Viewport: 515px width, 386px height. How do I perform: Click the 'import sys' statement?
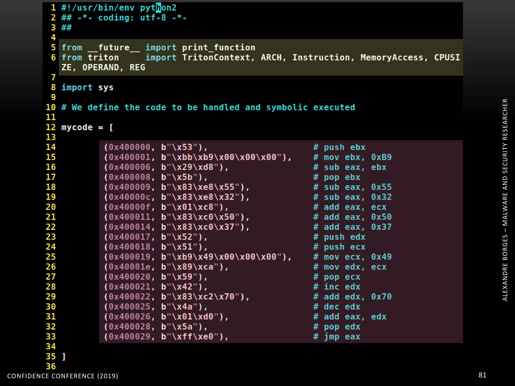[87, 87]
